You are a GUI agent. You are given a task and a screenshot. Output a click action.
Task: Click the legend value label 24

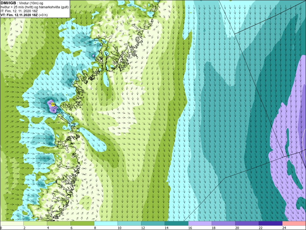pyautogui.click(x=284, y=228)
